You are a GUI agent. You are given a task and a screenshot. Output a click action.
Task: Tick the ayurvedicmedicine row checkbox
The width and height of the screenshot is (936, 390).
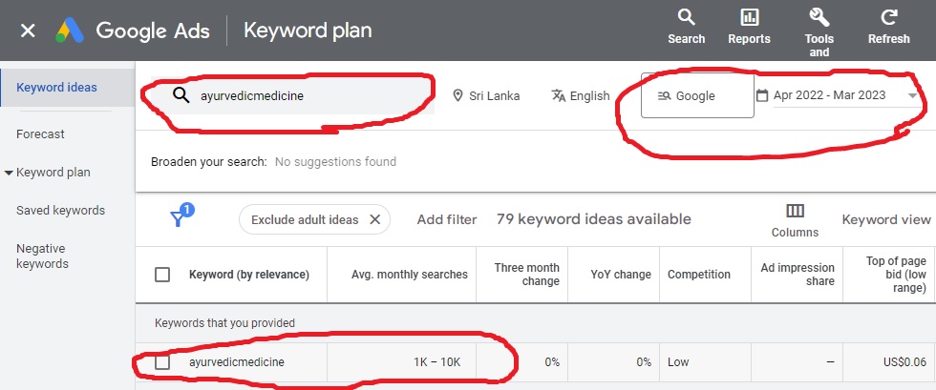coord(162,362)
